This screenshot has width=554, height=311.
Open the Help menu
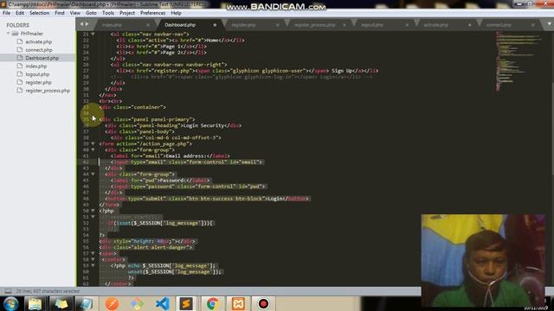(x=176, y=13)
